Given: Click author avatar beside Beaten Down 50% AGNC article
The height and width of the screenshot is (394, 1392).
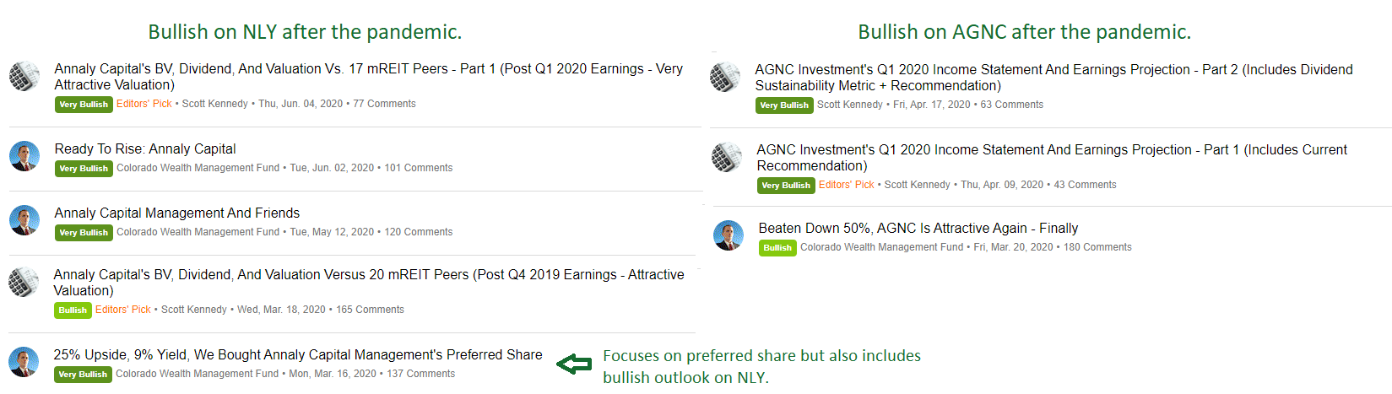Looking at the screenshot, I should 728,235.
